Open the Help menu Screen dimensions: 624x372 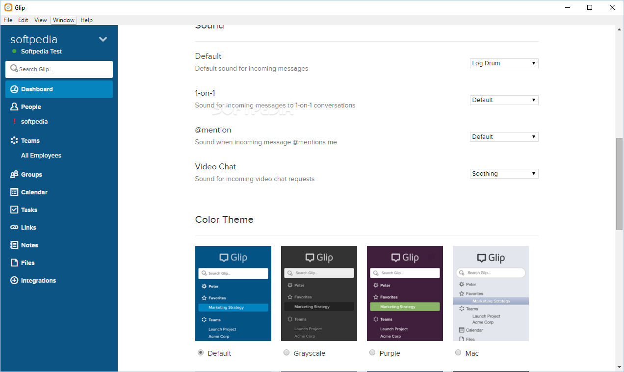pyautogui.click(x=86, y=20)
